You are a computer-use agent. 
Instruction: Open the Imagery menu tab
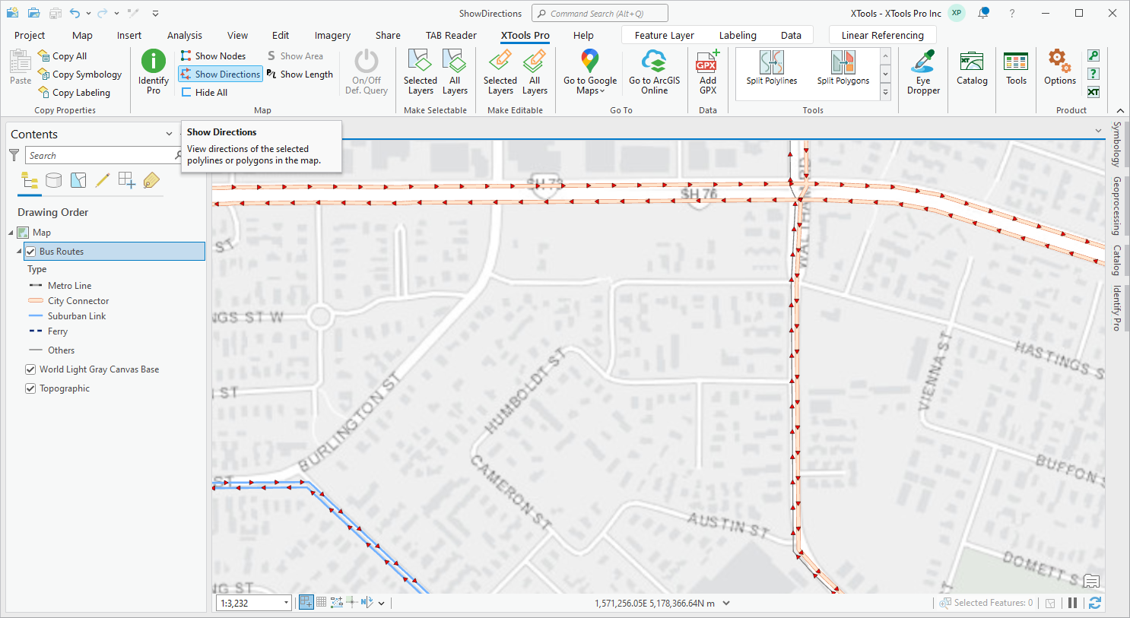(332, 34)
